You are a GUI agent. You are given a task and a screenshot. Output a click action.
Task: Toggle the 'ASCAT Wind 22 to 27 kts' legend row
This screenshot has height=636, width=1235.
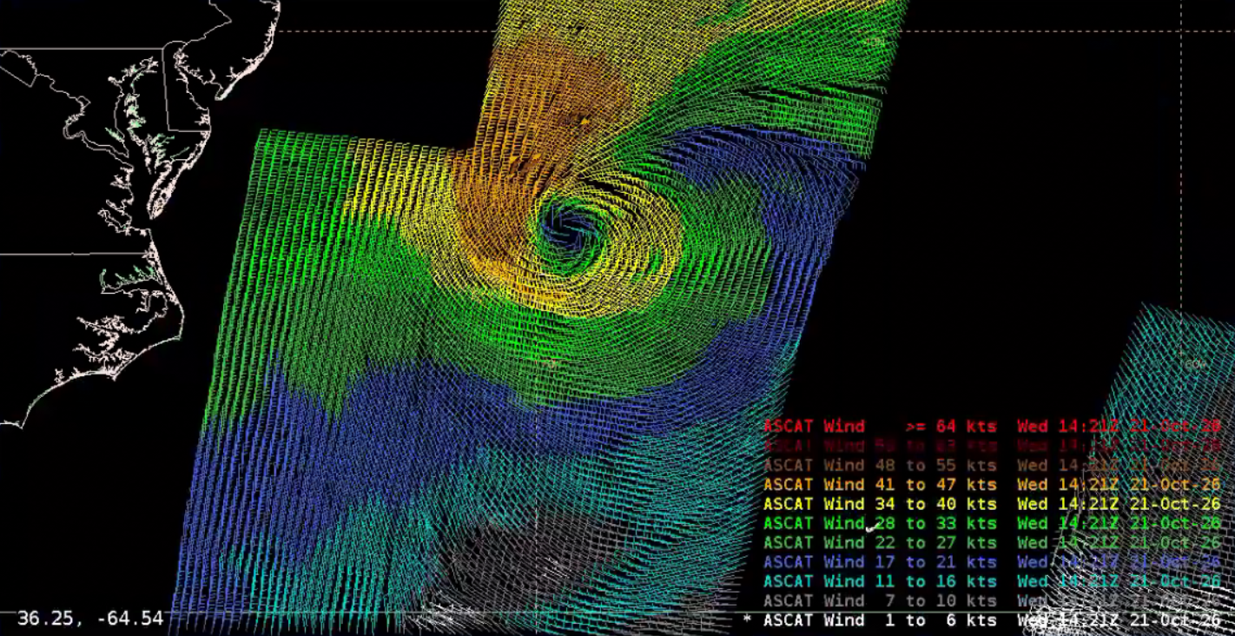[x=992, y=542]
